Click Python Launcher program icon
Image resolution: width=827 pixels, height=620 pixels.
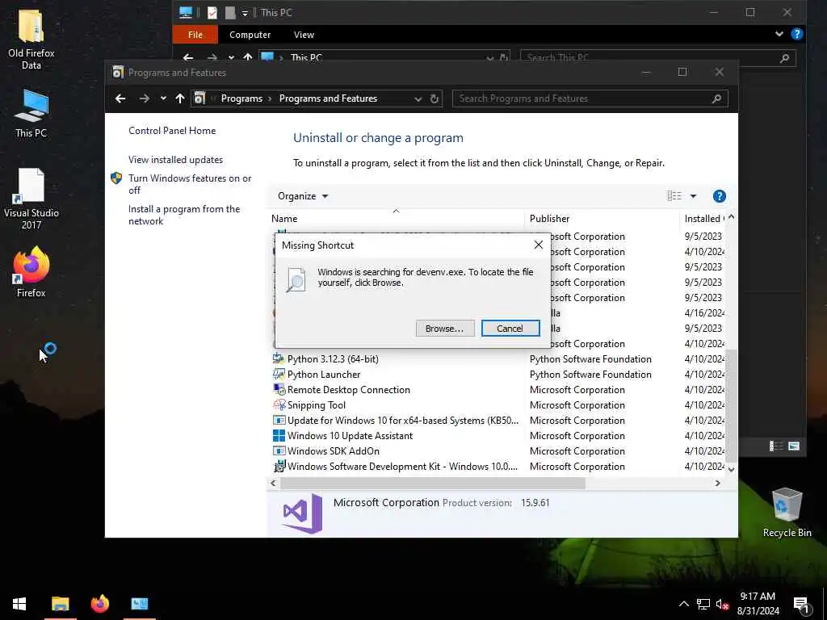click(x=279, y=374)
